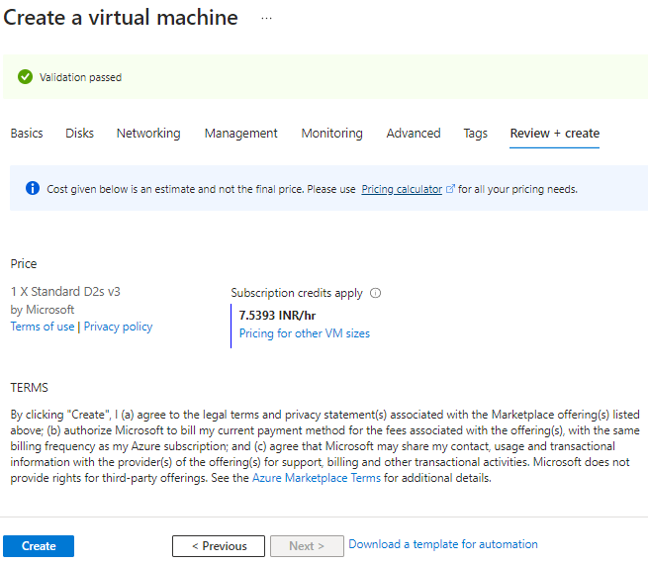Open the Azure Marketplace Terms link
The image size is (648, 564).
pyautogui.click(x=317, y=478)
